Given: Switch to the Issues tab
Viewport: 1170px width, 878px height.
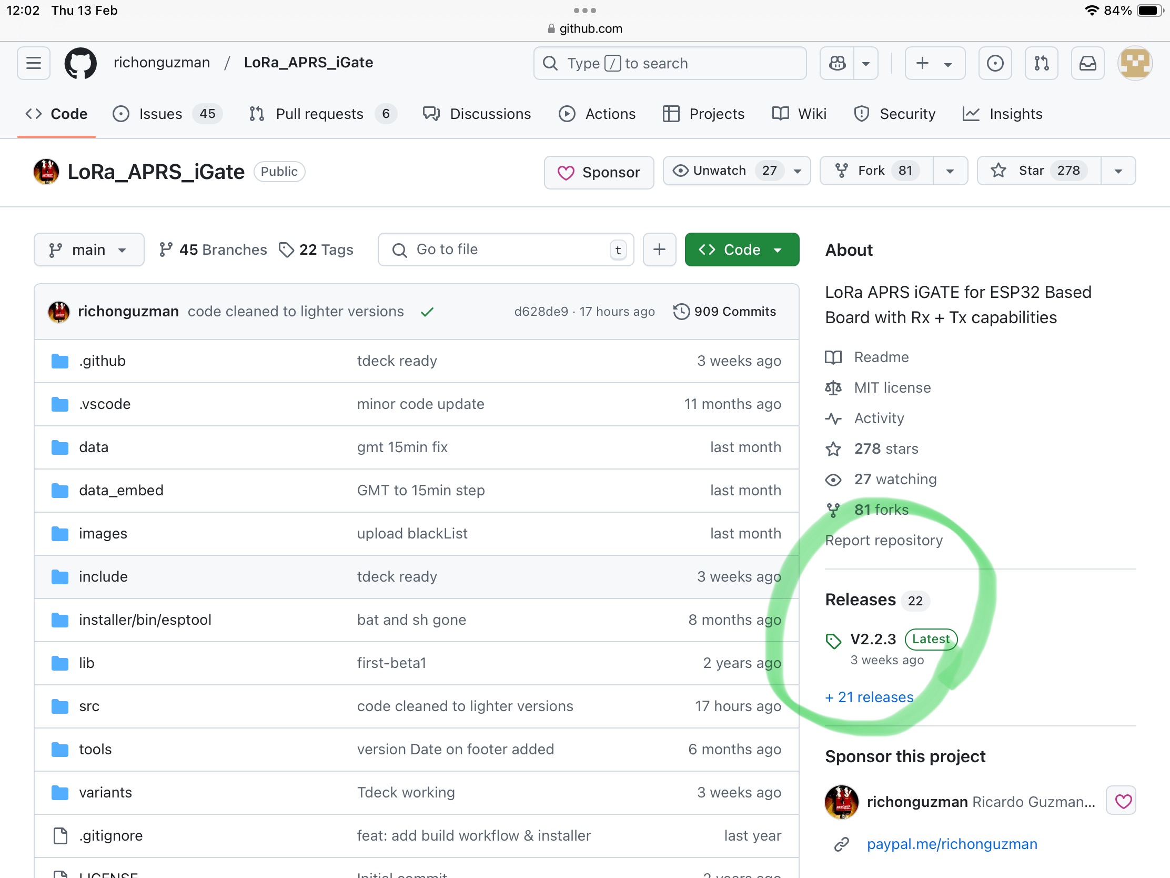Looking at the screenshot, I should click(167, 114).
